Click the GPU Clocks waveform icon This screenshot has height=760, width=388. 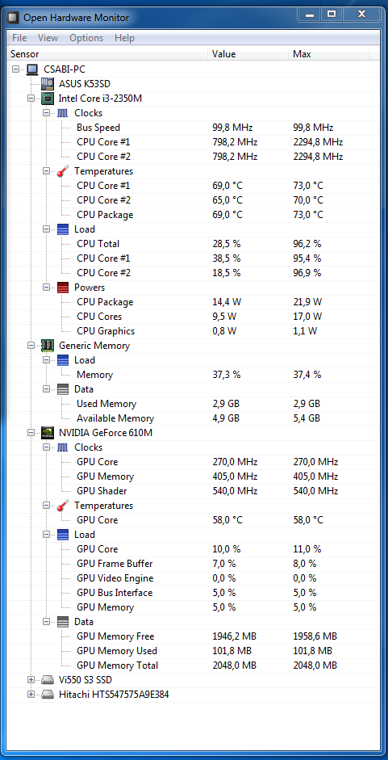[63, 447]
